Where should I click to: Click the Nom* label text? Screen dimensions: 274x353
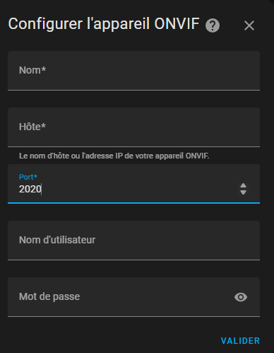tap(32, 70)
